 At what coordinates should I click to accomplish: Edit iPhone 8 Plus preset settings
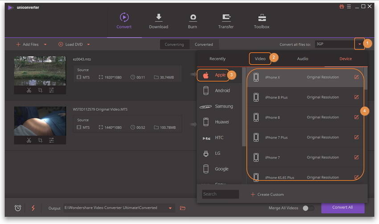(356, 97)
